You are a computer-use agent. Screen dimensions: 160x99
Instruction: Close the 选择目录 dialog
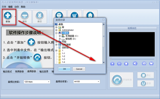pos(103,19)
